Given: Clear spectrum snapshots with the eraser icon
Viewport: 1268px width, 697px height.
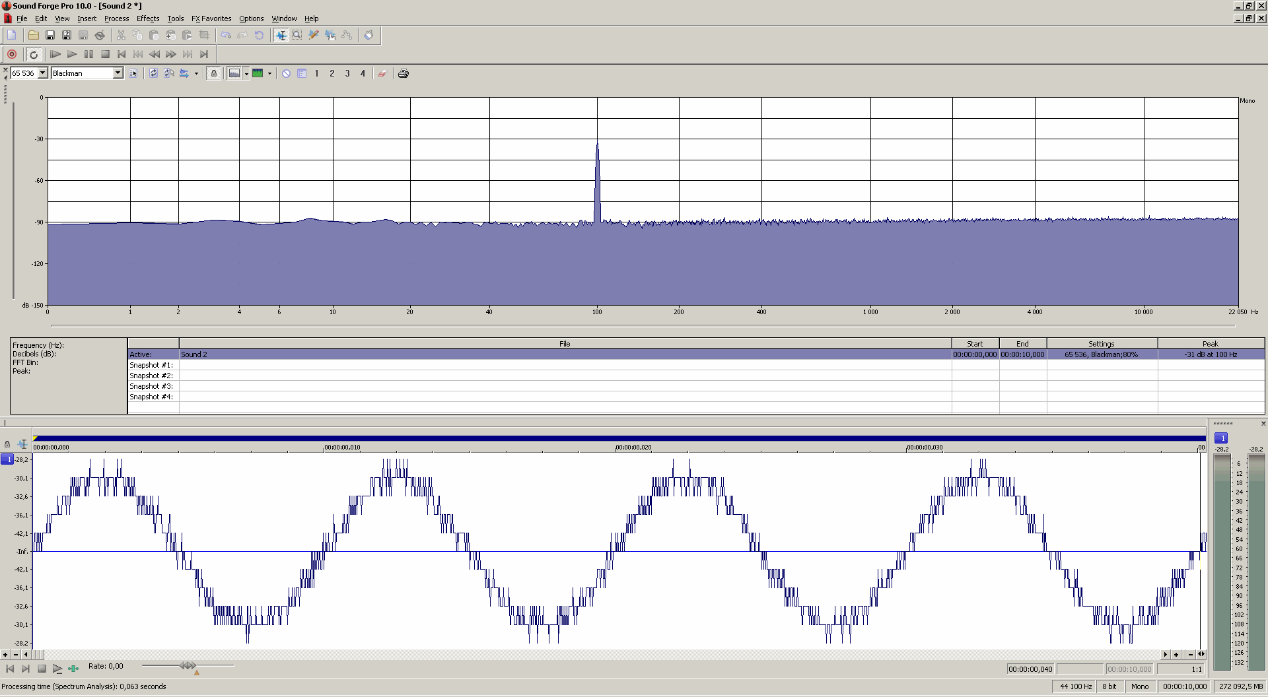Looking at the screenshot, I should [x=382, y=73].
